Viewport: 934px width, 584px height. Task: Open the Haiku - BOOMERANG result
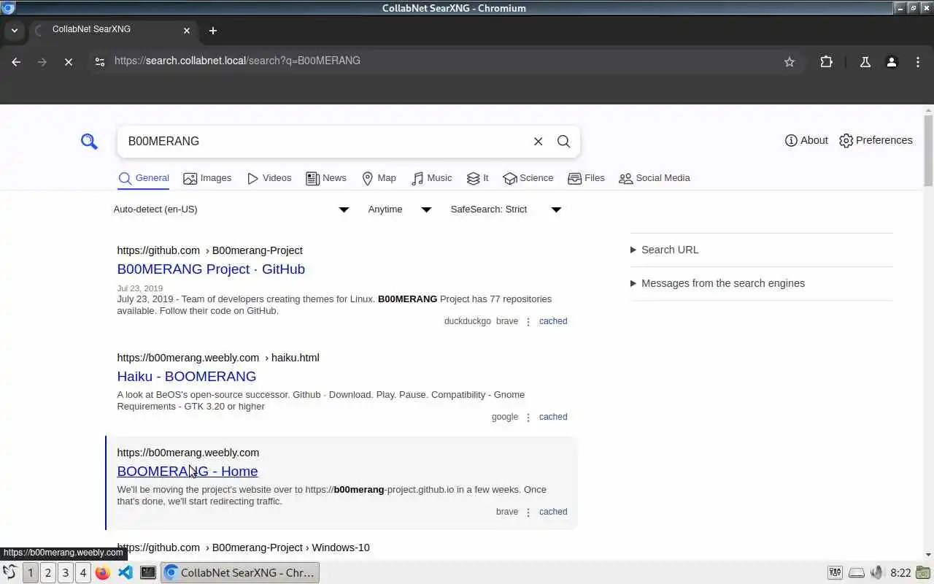[x=187, y=377]
